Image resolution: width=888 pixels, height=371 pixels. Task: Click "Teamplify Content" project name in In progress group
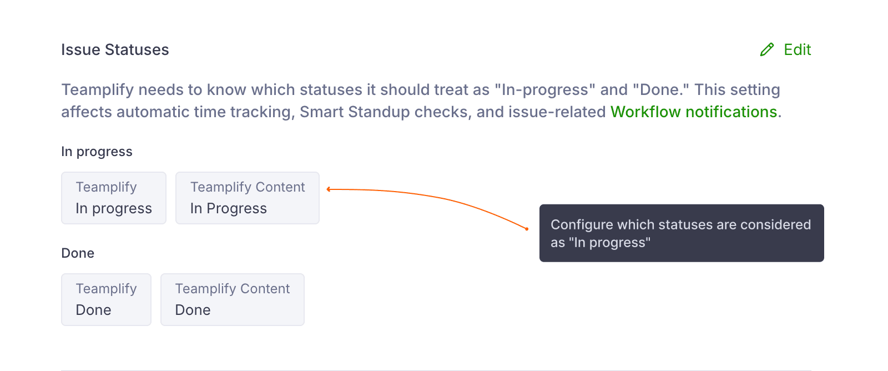click(x=248, y=187)
